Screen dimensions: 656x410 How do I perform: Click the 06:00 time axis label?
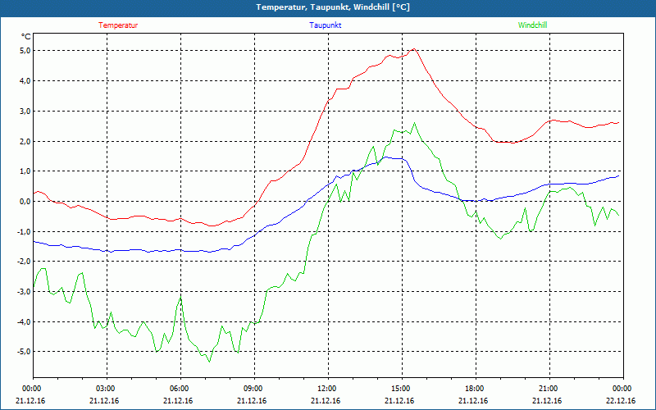pyautogui.click(x=180, y=388)
